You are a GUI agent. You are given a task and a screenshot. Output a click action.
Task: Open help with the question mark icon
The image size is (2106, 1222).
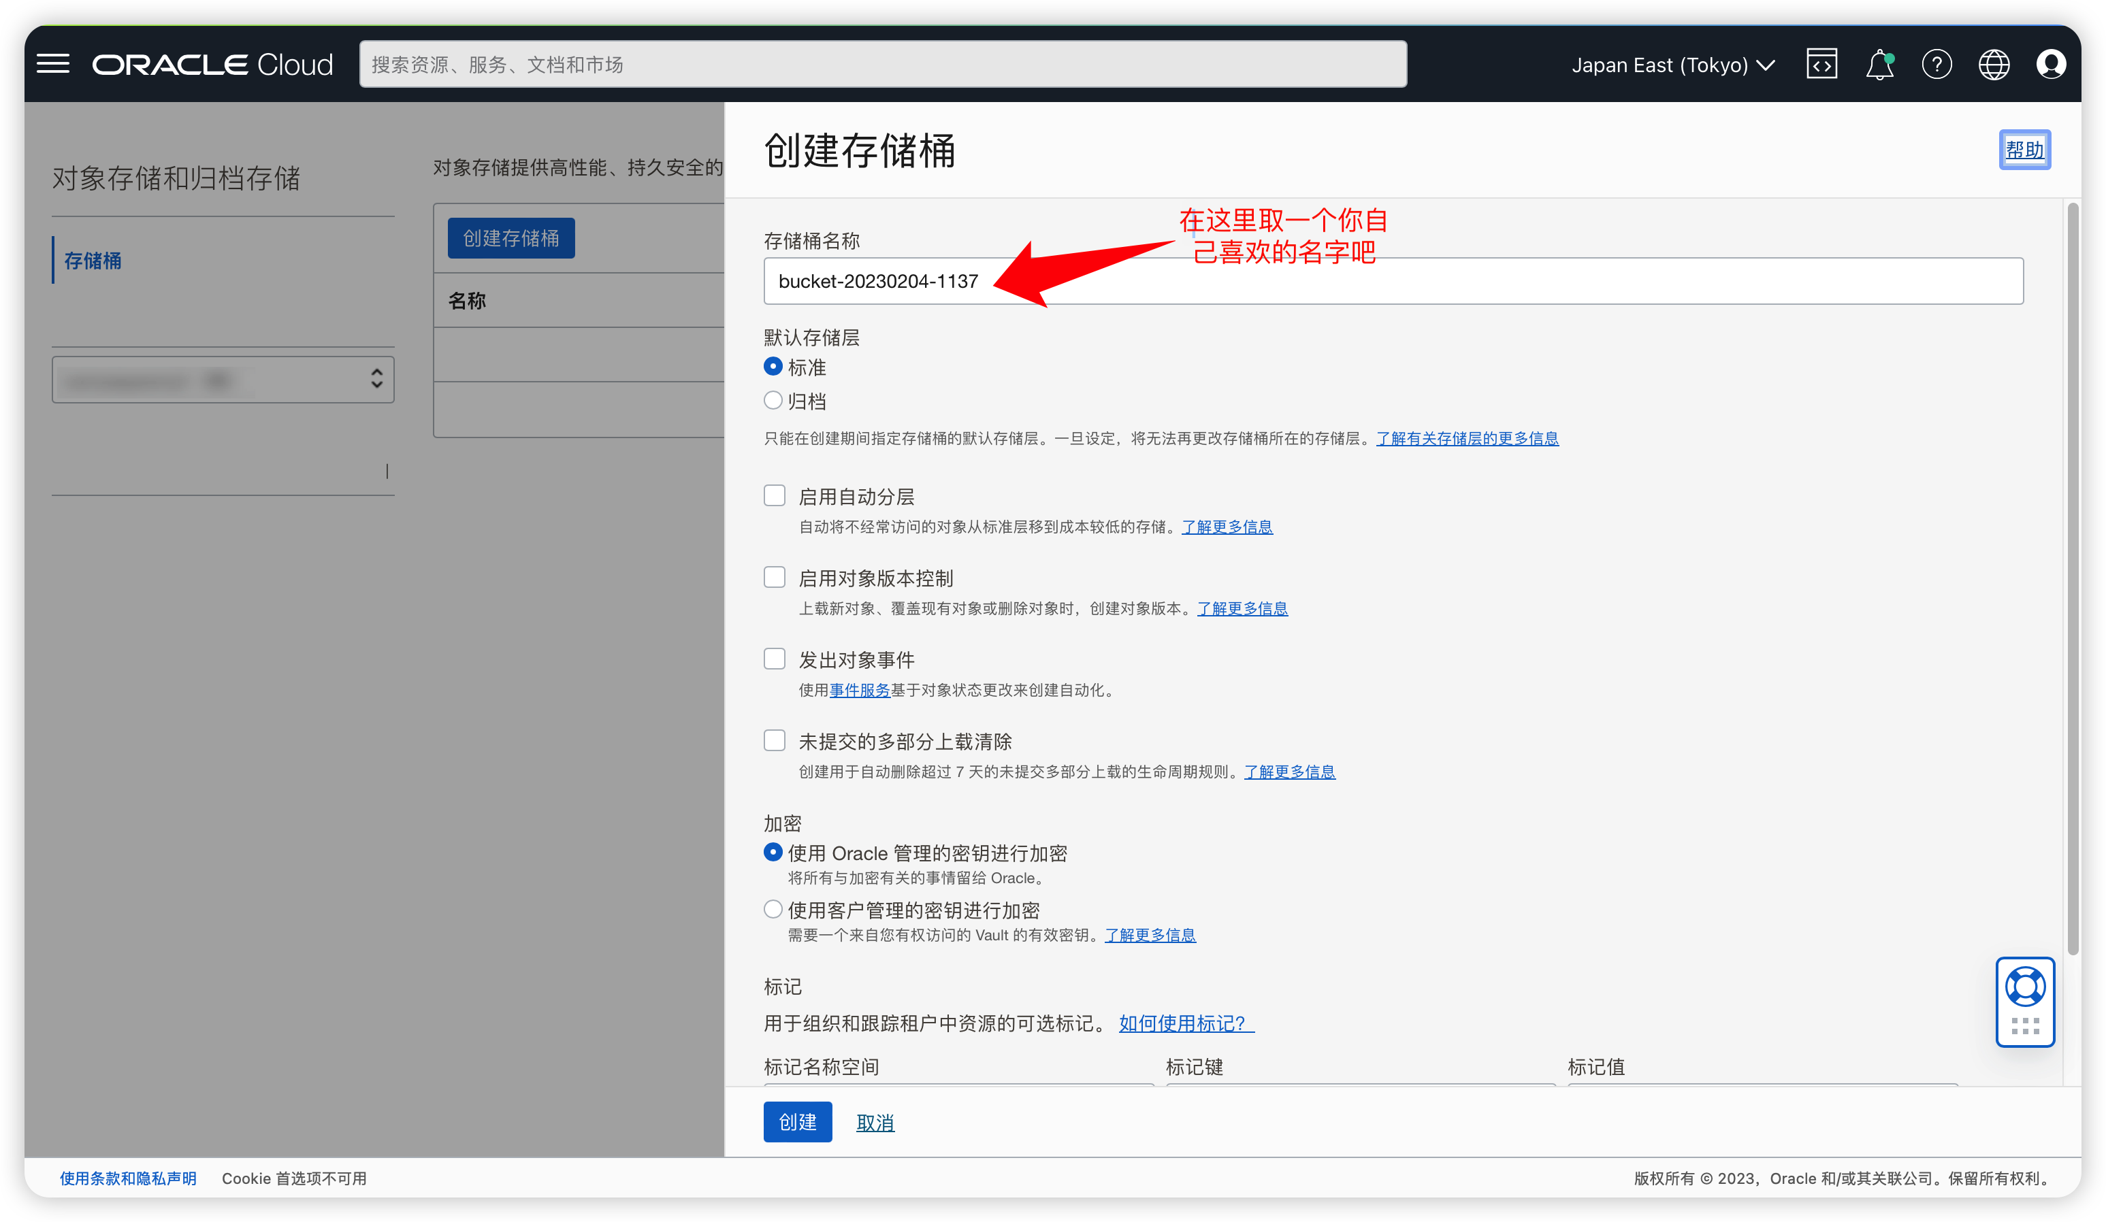(1937, 63)
